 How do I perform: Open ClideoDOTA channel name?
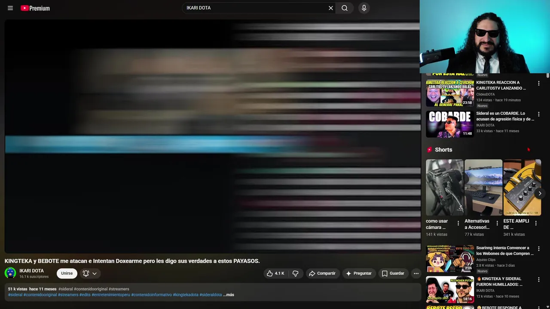(x=485, y=94)
